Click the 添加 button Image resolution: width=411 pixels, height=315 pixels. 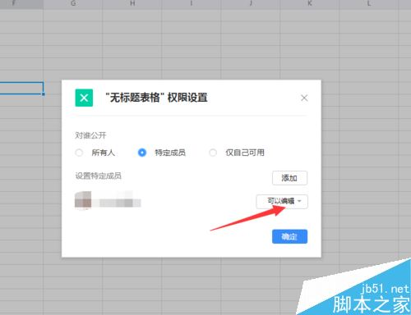click(x=289, y=178)
